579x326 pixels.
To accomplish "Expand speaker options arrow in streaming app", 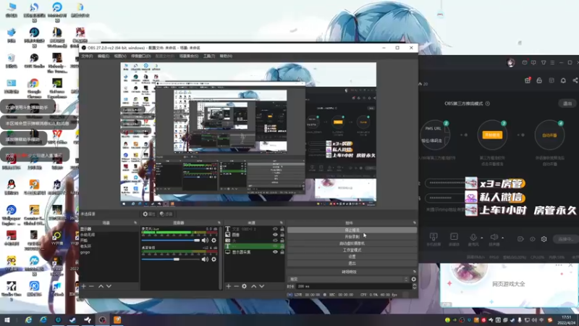I will click(x=502, y=238).
